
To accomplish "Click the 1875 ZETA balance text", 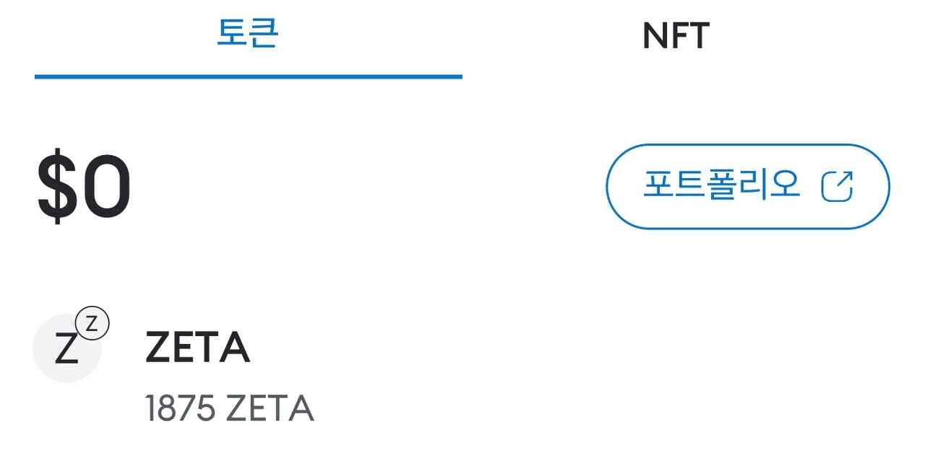I will click(229, 409).
